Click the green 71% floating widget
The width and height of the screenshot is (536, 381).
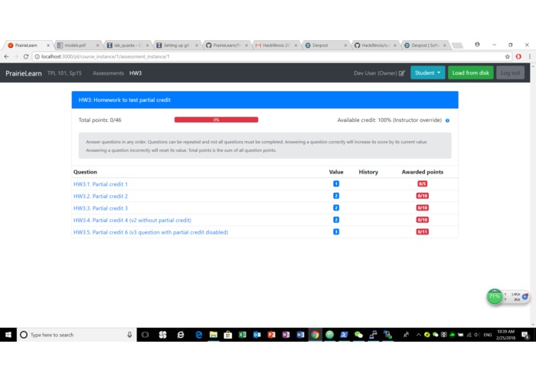[494, 297]
